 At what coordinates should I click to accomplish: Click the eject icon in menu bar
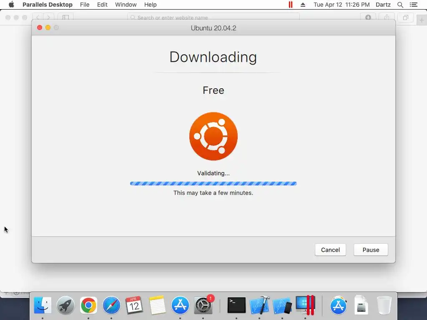[303, 5]
